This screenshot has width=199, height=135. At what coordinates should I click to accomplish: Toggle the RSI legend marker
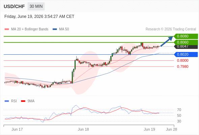coord(7,101)
